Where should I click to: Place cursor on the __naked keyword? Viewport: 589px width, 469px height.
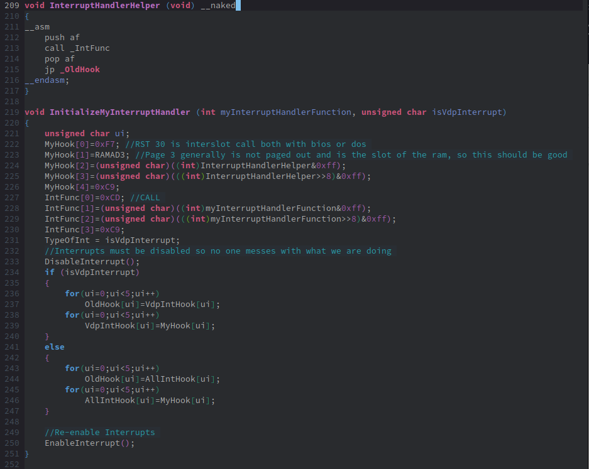coord(218,6)
